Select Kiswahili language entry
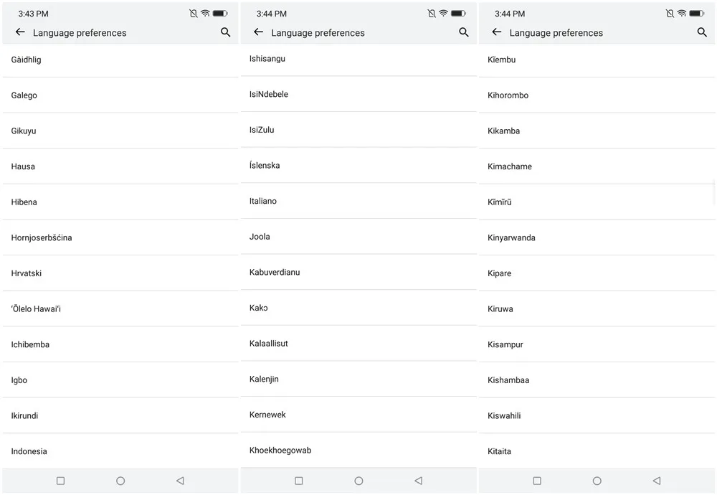The height and width of the screenshot is (495, 717). point(597,415)
